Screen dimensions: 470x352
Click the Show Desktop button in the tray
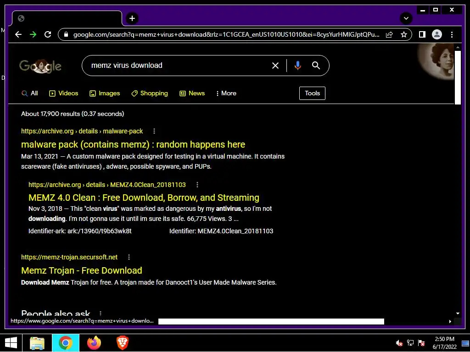click(465, 343)
